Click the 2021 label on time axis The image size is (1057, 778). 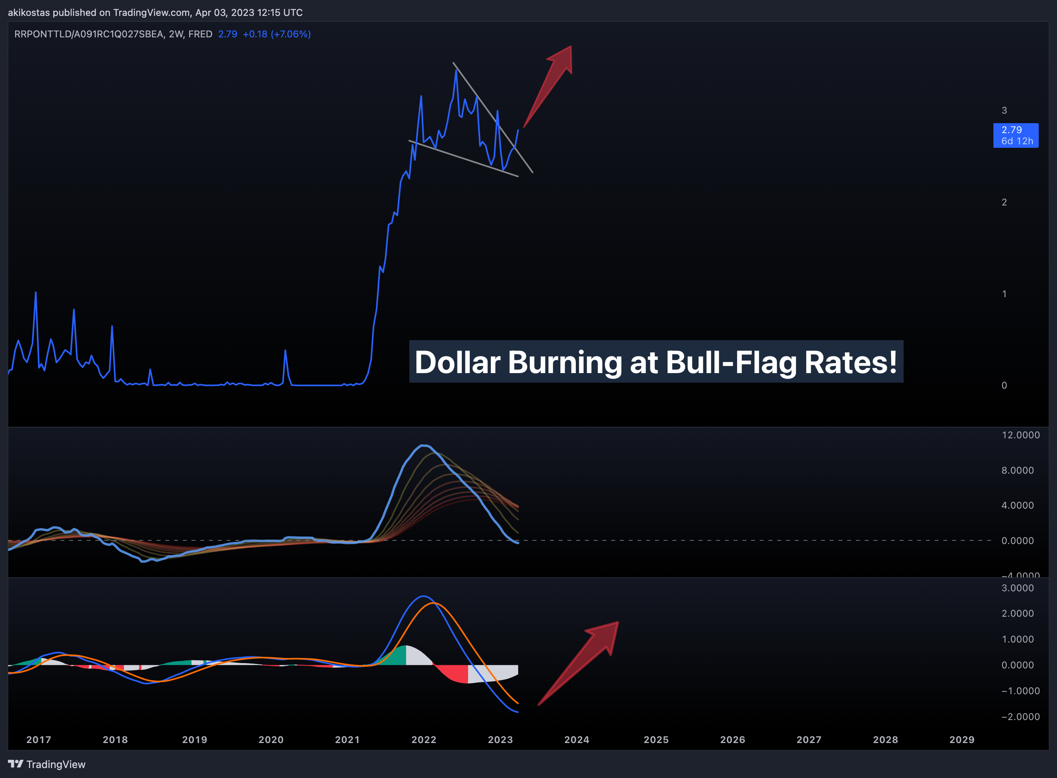coord(347,739)
